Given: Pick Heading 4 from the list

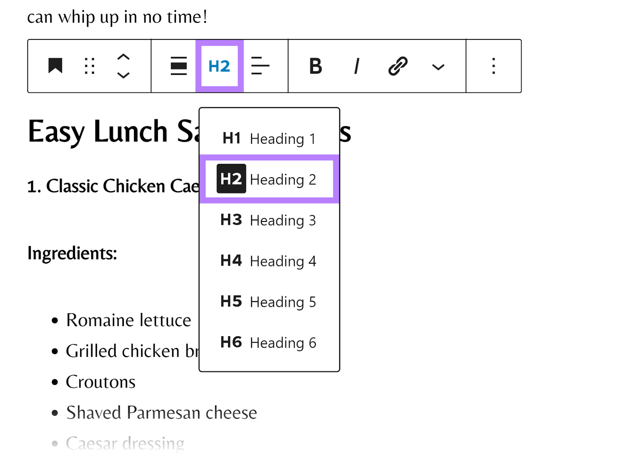Looking at the screenshot, I should pos(269,261).
